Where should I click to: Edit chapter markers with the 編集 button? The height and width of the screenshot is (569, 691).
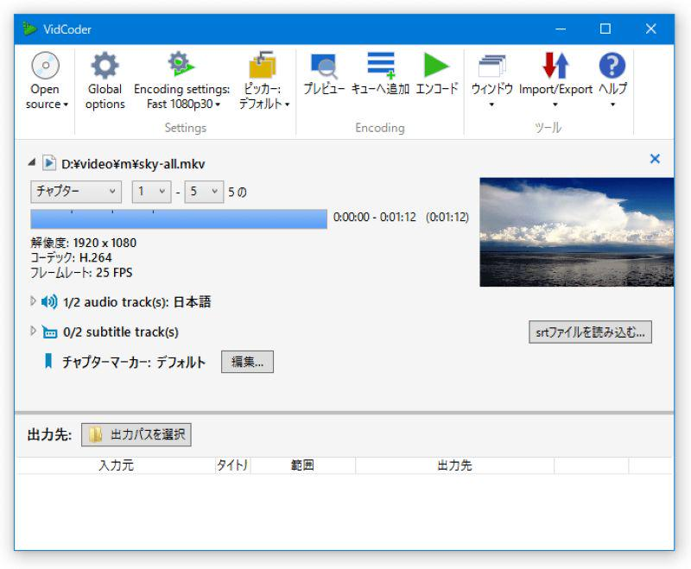point(248,362)
